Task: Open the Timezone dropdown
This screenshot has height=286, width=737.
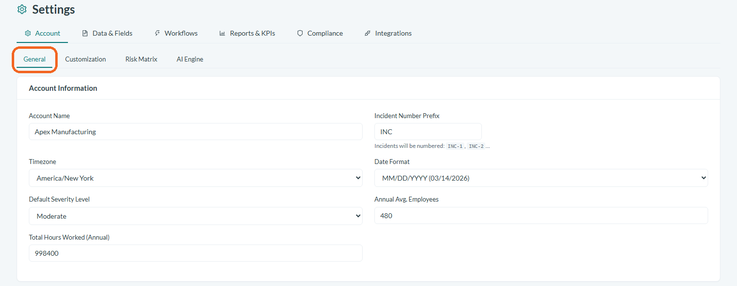Action: coord(195,178)
